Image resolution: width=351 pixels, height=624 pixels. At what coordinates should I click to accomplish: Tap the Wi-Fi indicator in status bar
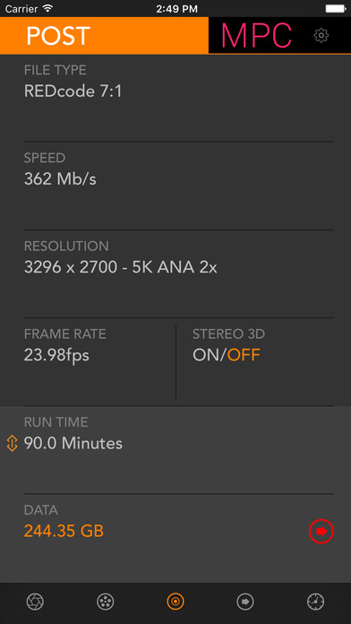coord(48,8)
